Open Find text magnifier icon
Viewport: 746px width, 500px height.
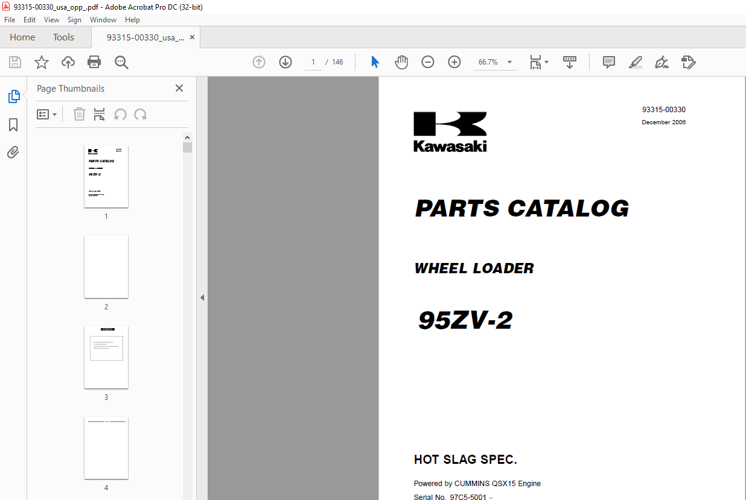[121, 62]
